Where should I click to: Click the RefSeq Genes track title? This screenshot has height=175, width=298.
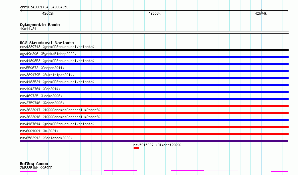click(x=34, y=164)
